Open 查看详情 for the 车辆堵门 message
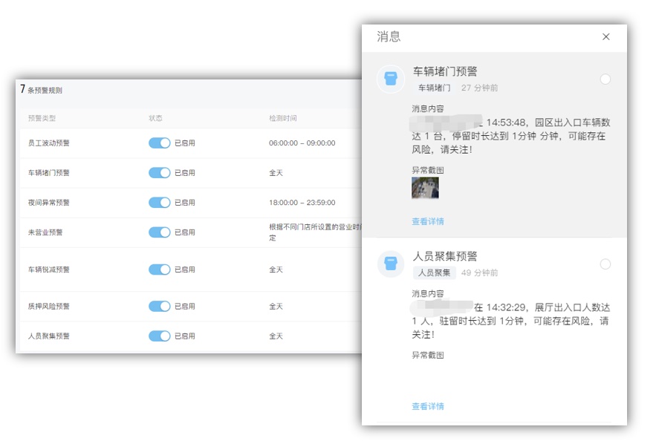 428,221
